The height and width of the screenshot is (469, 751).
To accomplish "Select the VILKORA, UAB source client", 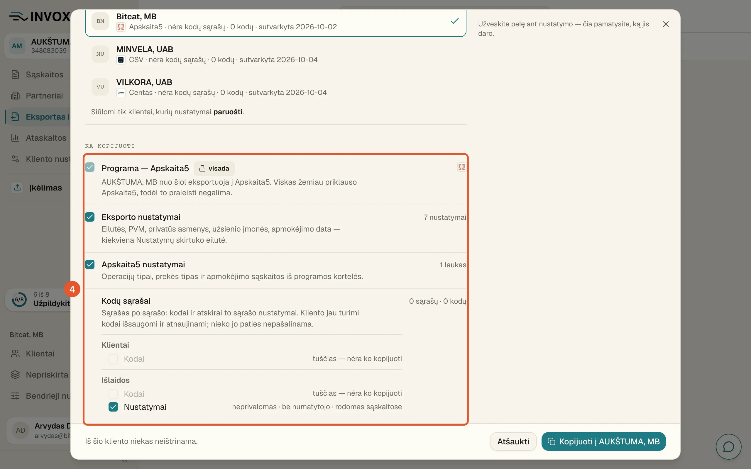I will (275, 87).
